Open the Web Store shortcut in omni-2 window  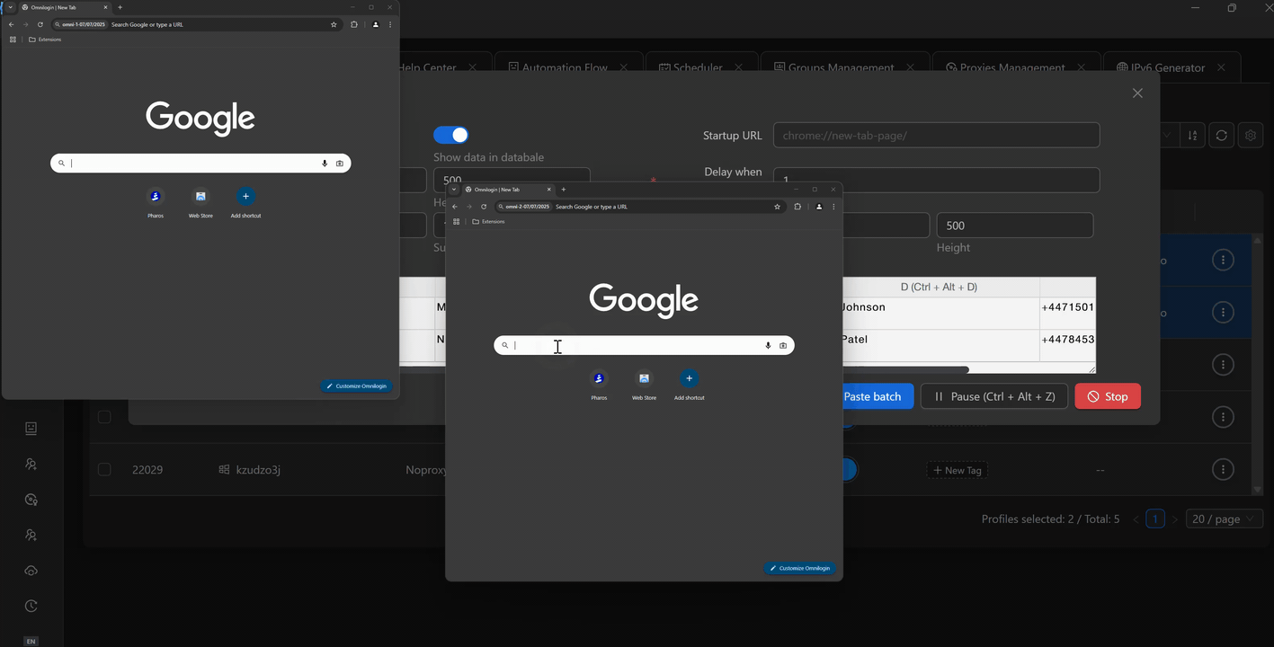click(x=644, y=378)
